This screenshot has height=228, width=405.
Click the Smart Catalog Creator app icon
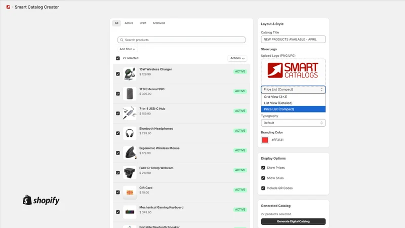(x=8, y=7)
